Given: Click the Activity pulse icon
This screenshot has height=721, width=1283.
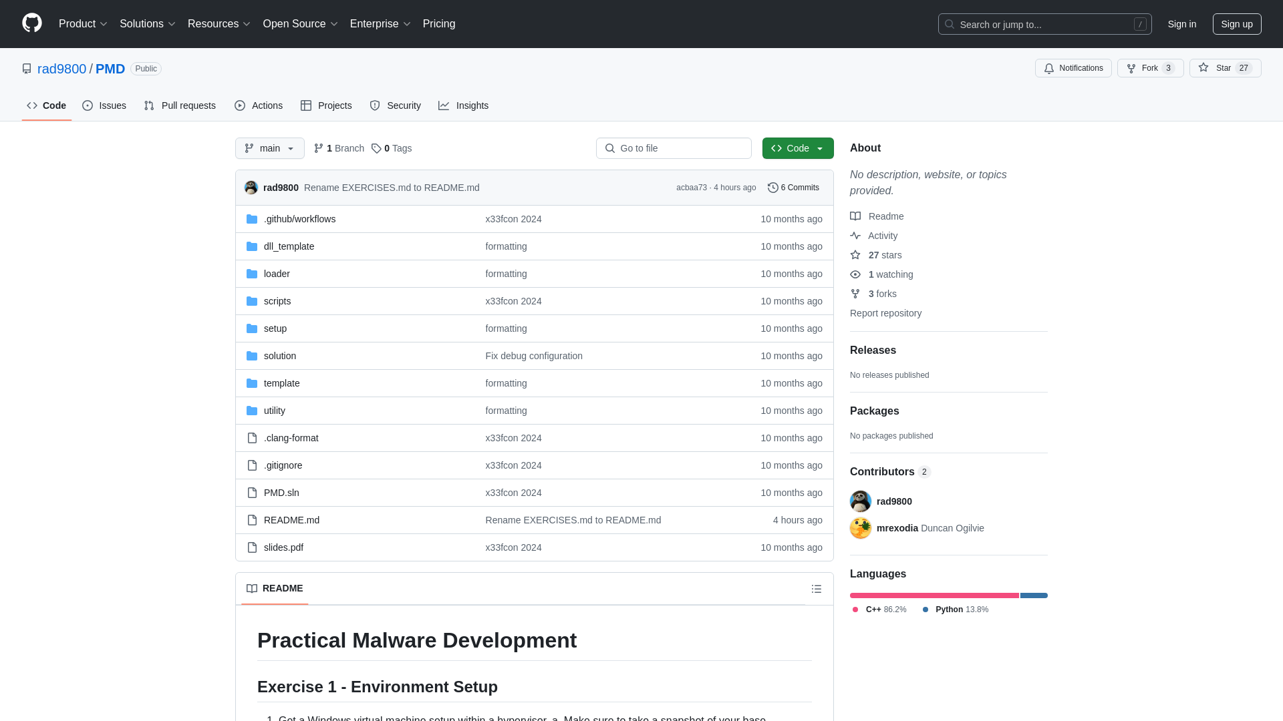Looking at the screenshot, I should point(855,236).
